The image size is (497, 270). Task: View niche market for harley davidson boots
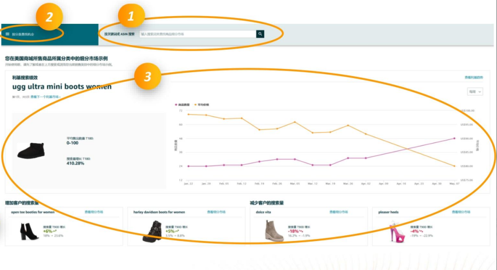[216, 212]
